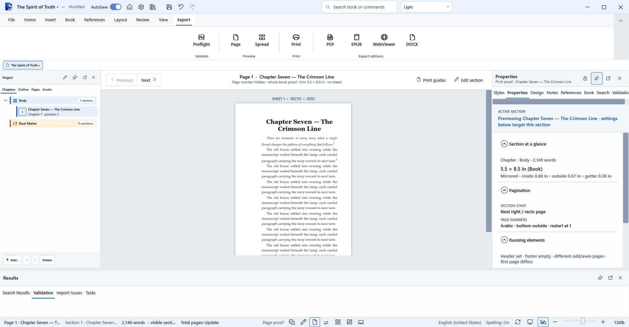Lock the Properties panel
The height and width of the screenshot is (327, 629).
[x=585, y=78]
